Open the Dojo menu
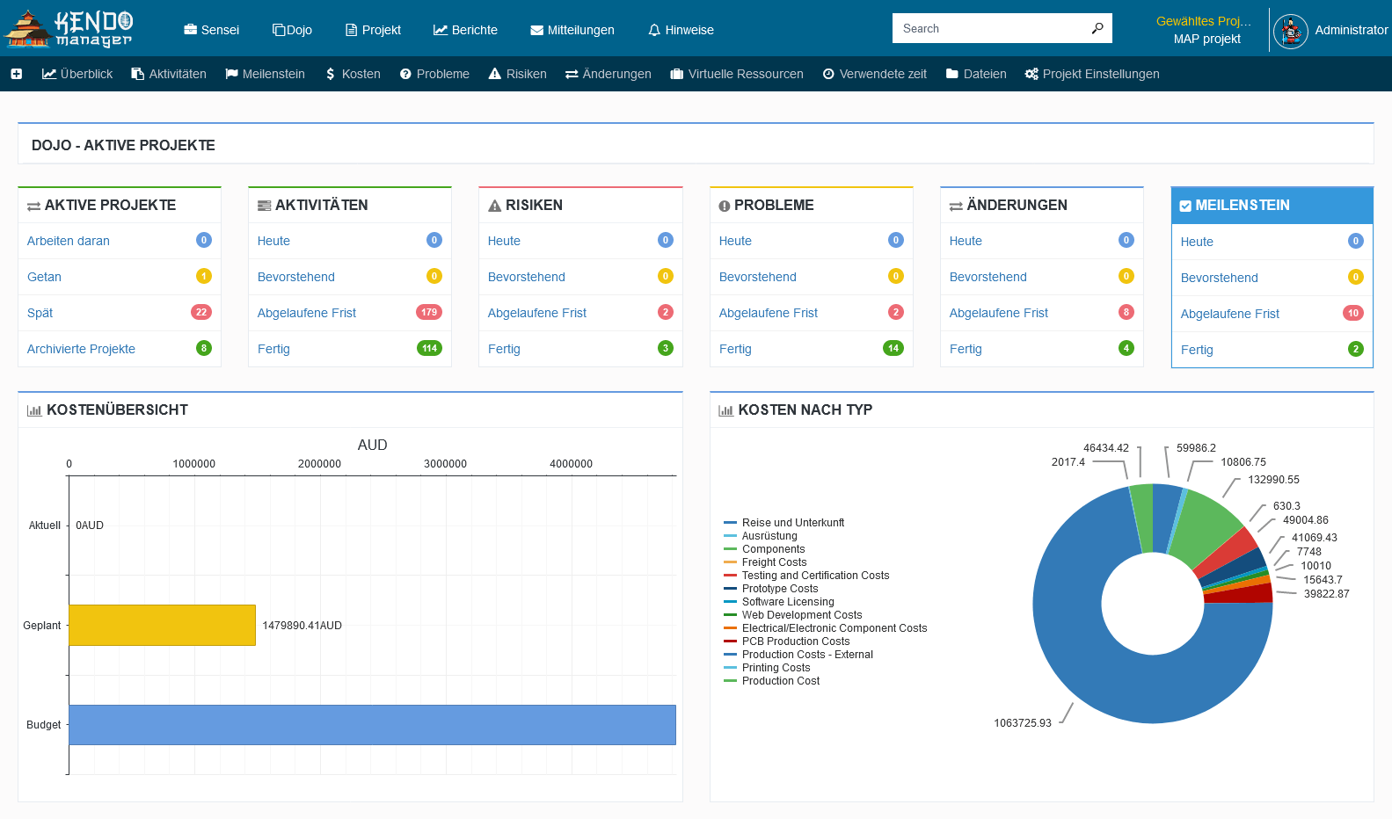The image size is (1392, 819). [x=292, y=30]
